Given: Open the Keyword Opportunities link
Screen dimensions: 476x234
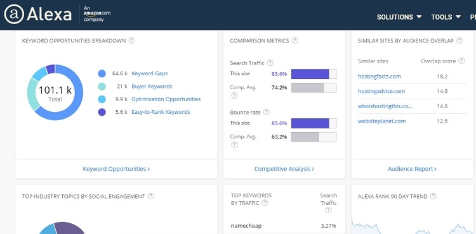Looking at the screenshot, I should tap(116, 169).
